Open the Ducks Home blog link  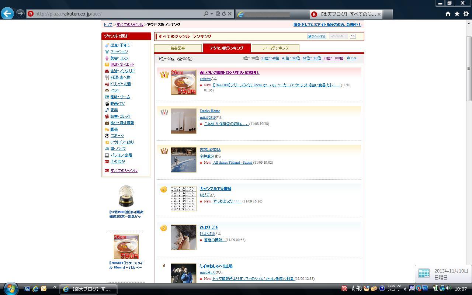coord(210,111)
